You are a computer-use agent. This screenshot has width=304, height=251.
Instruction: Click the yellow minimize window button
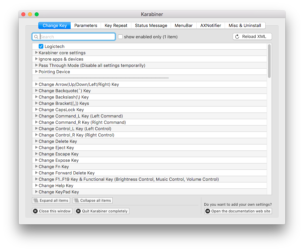(30, 14)
